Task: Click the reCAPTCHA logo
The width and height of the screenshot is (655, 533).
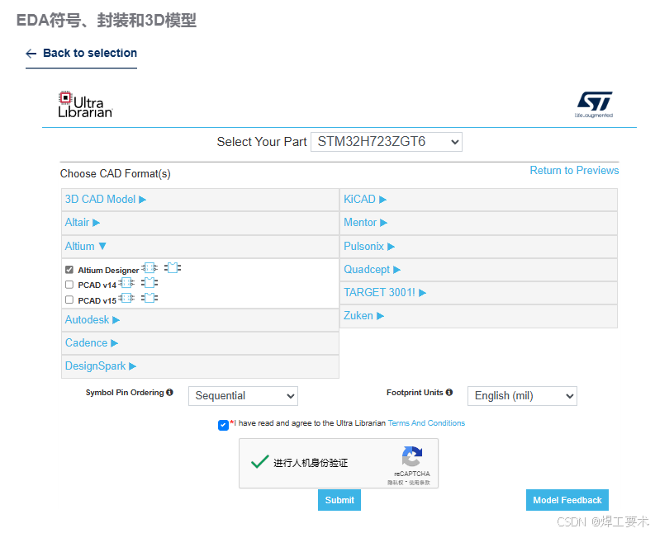Action: pos(412,456)
